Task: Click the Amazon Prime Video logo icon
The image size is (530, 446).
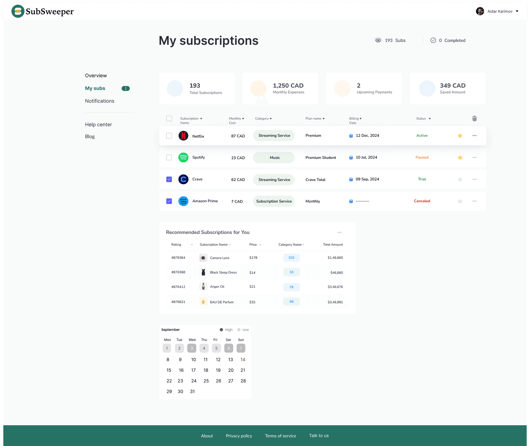Action: click(x=183, y=201)
